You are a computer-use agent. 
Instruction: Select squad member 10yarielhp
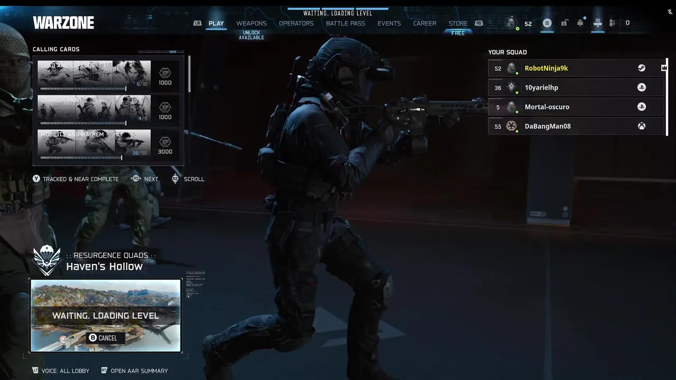pyautogui.click(x=576, y=88)
